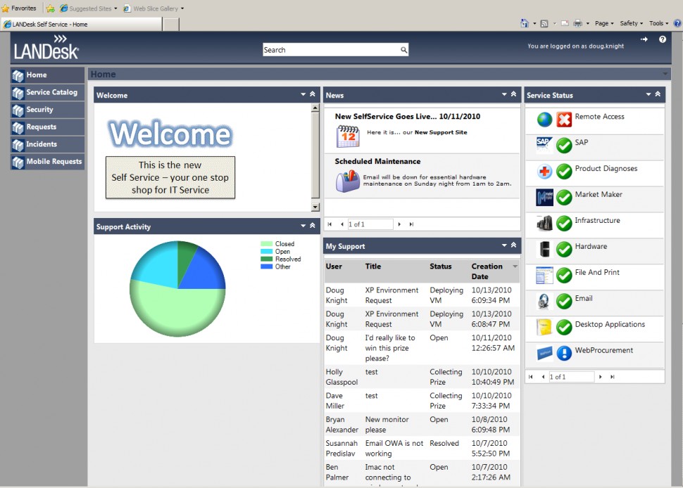Viewport: 683px width, 488px height.
Task: Open the browser Safety menu
Action: pyautogui.click(x=632, y=23)
